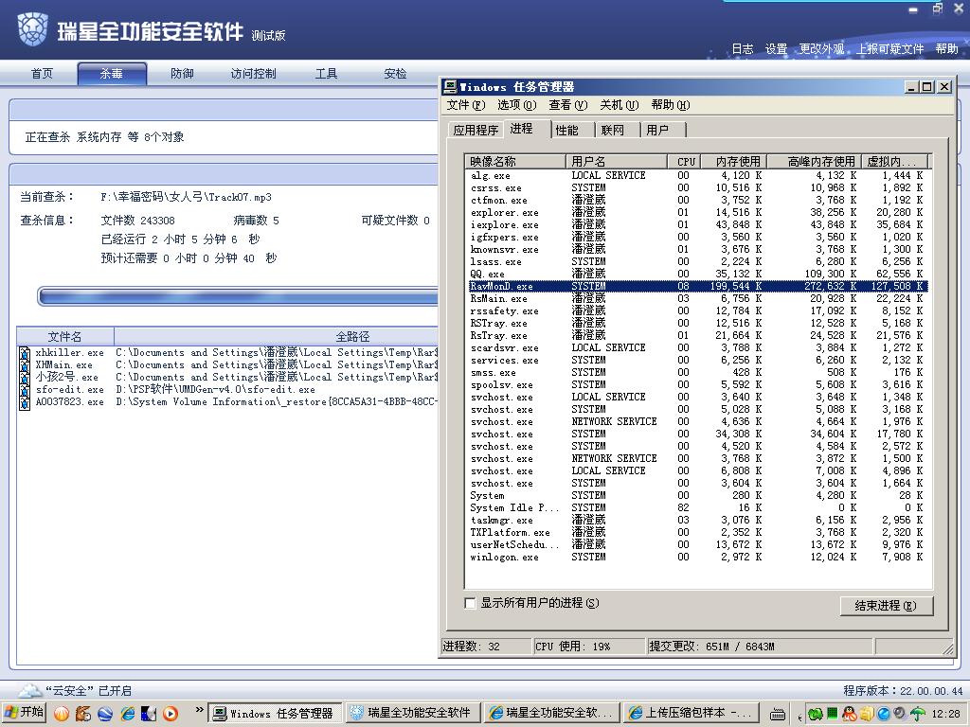The image size is (970, 727).
Task: Open the 开始 Start button
Action: 24,713
